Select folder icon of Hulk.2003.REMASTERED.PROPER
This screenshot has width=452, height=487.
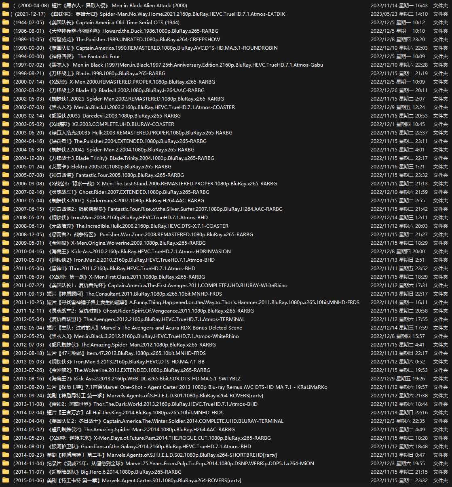[x=5, y=133]
